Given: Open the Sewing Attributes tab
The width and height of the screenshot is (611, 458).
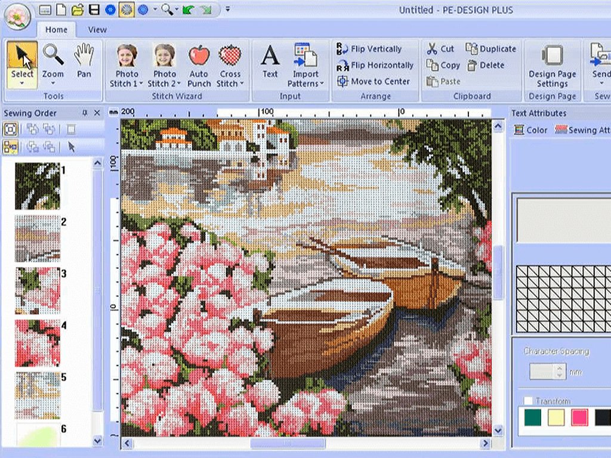Looking at the screenshot, I should tap(583, 130).
